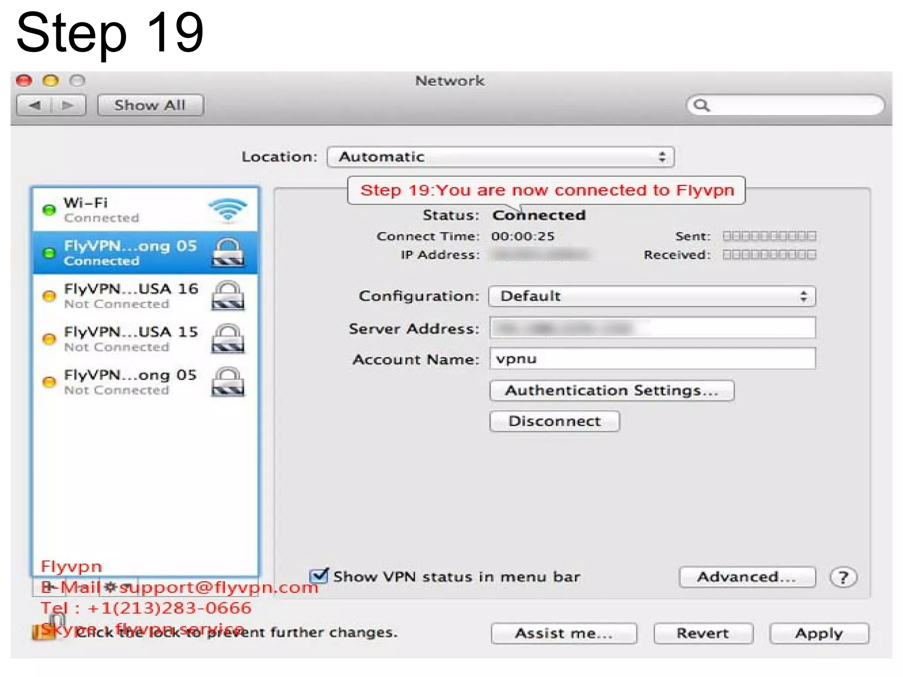Click the lock icon beside FlyVPN USA 15
Screen dimensions: 903x677
228,338
